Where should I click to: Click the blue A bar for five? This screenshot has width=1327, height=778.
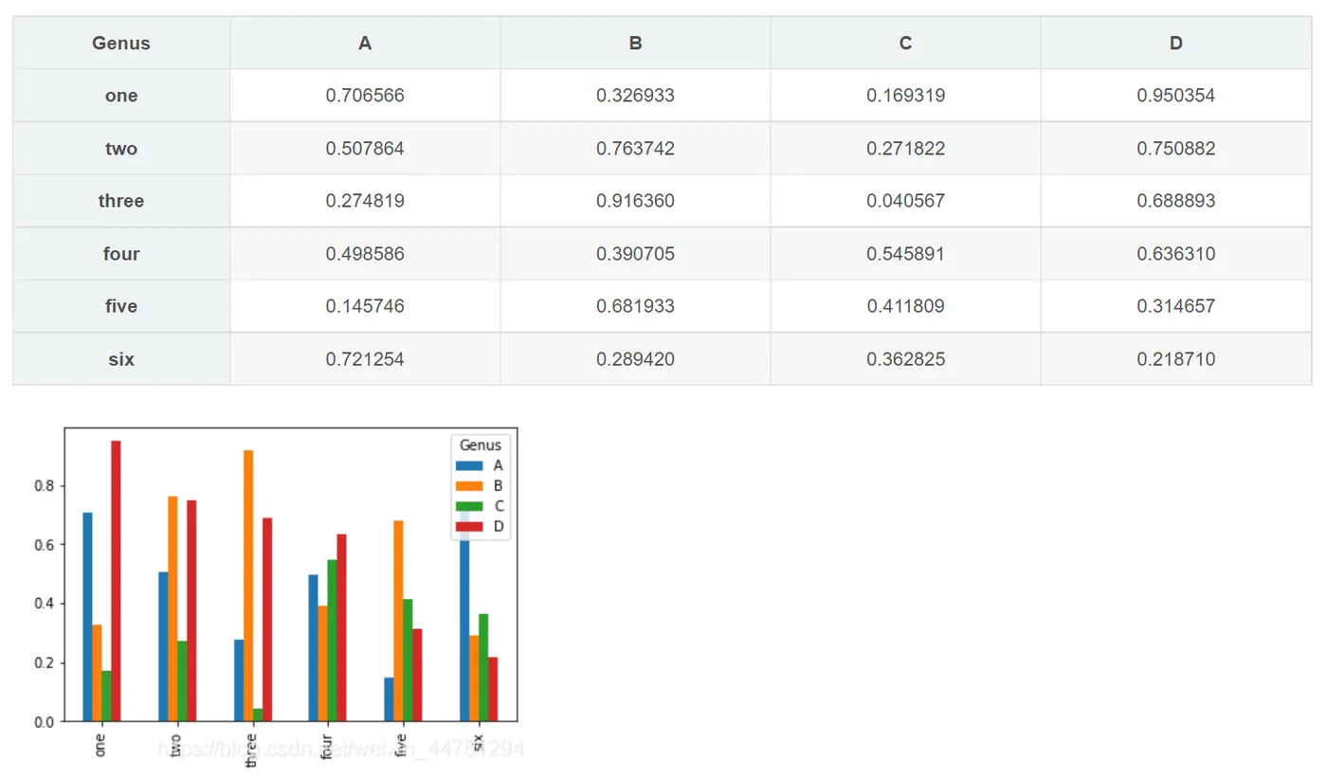coord(389,699)
